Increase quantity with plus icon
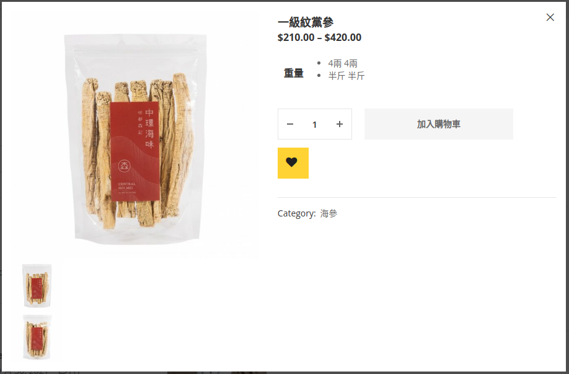The image size is (569, 374). [339, 124]
